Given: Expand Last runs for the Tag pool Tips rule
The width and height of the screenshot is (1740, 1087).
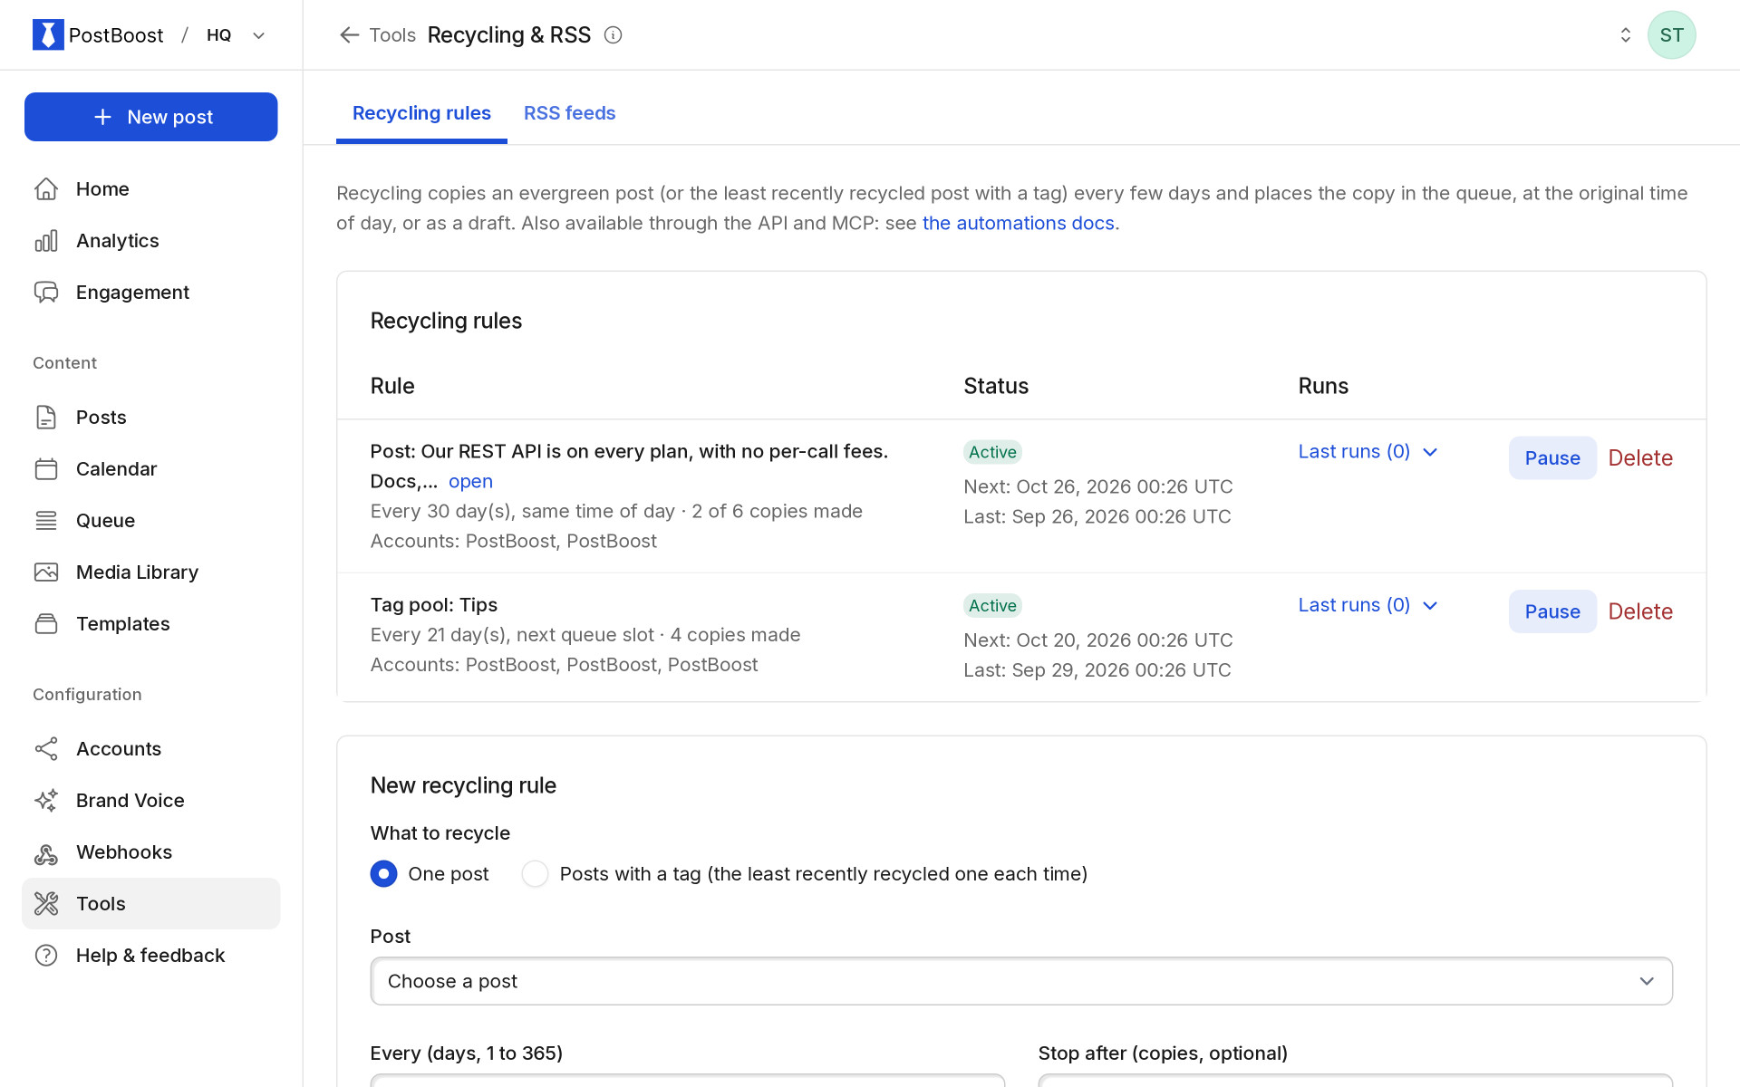Looking at the screenshot, I should (1368, 604).
